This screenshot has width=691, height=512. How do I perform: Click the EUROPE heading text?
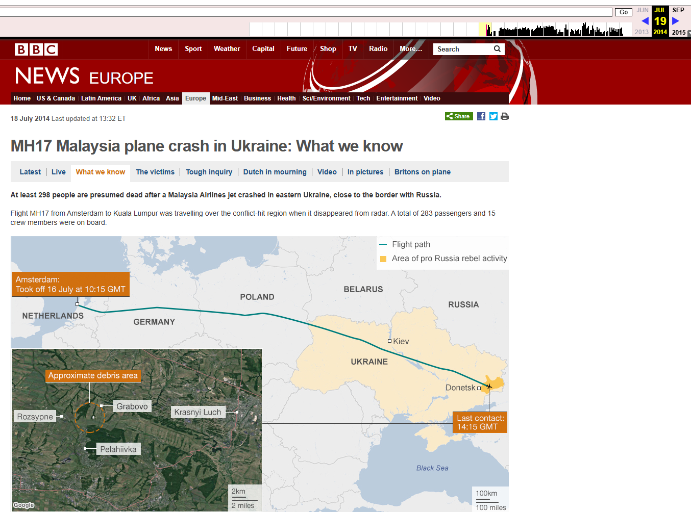(x=121, y=78)
